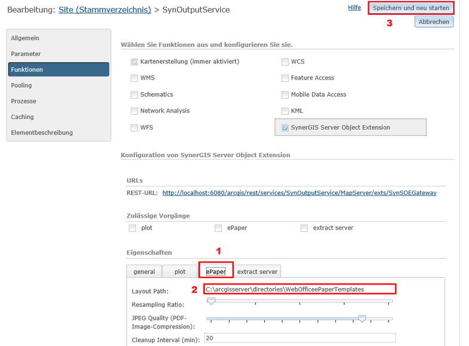Image resolution: width=469 pixels, height=346 pixels.
Task: Toggle the Feature Access checkbox
Action: pos(285,78)
